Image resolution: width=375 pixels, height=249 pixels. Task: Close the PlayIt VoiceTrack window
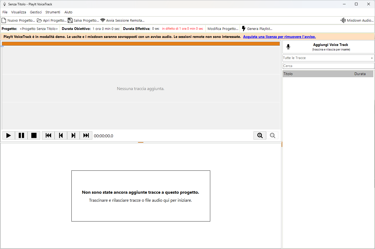pyautogui.click(x=369, y=4)
